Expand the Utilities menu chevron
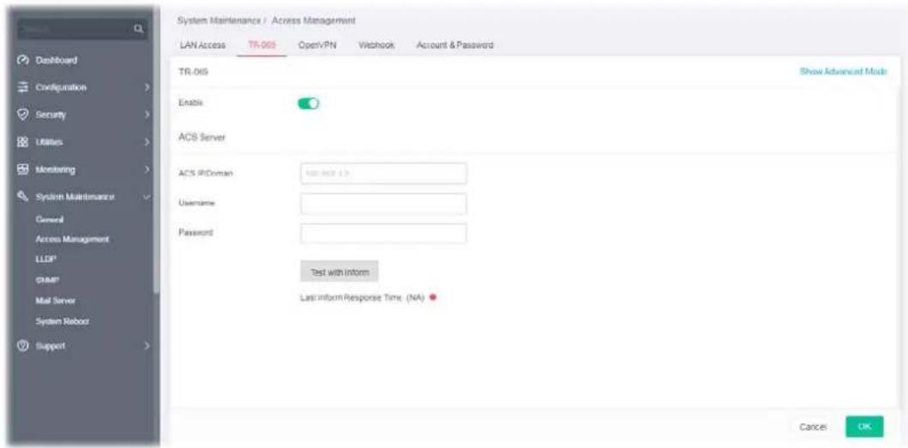 coord(147,142)
